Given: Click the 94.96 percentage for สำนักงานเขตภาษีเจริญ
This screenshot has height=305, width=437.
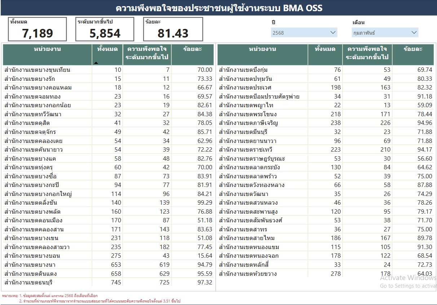Looking at the screenshot, I should tap(424, 123).
